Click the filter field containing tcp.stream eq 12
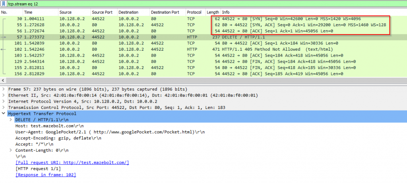 point(207,4)
